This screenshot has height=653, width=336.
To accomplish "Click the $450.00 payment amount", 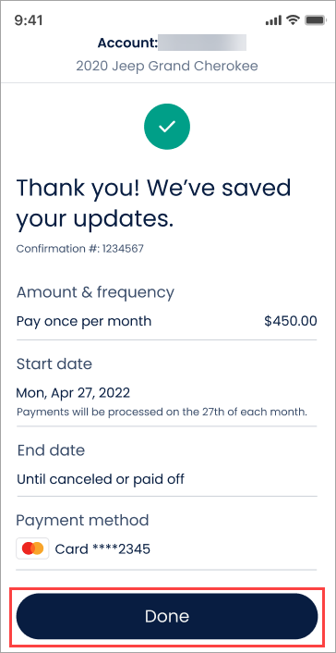I will [291, 321].
